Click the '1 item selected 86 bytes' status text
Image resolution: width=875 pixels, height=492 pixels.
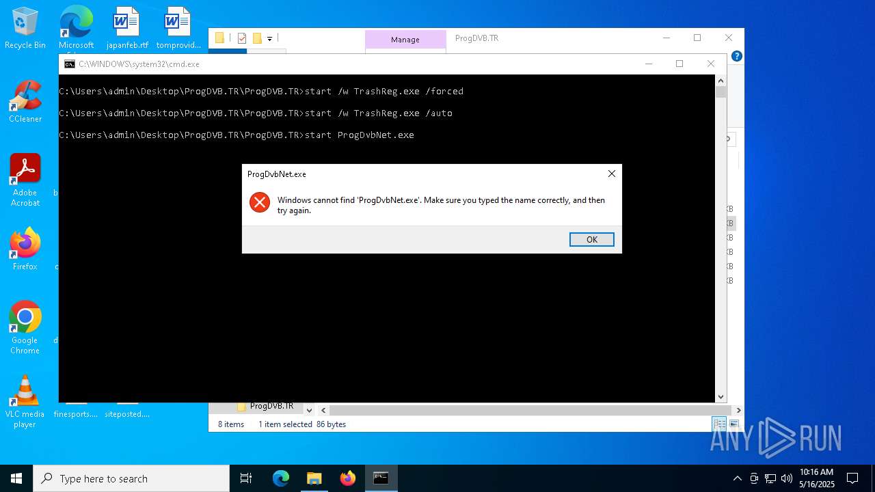pyautogui.click(x=302, y=424)
